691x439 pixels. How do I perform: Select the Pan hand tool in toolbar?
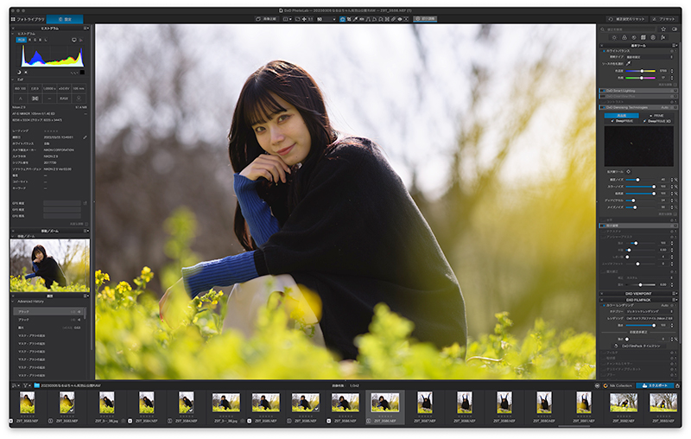coord(342,19)
